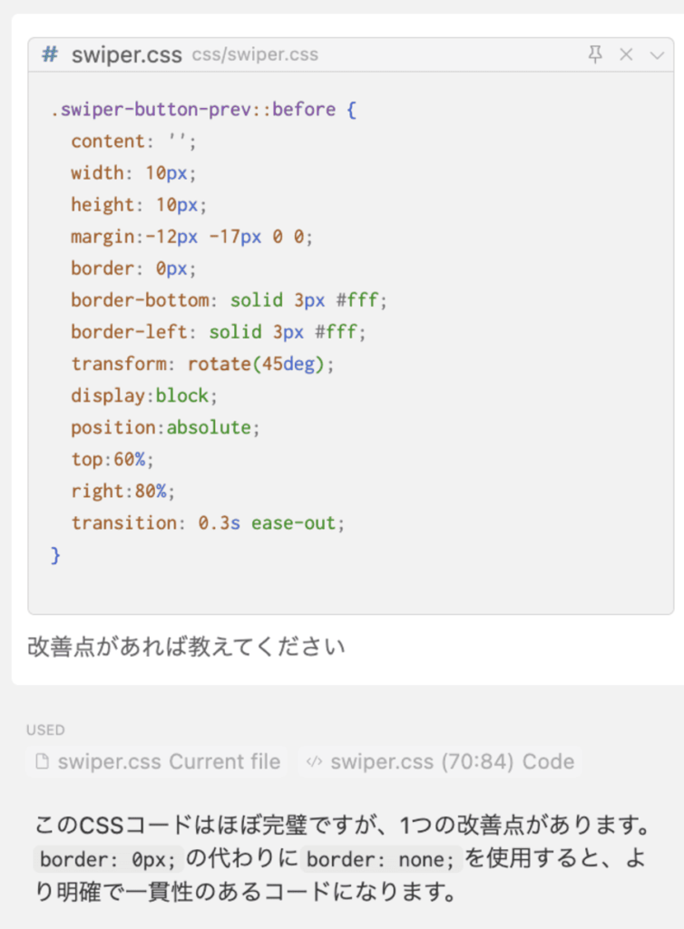
Task: Click the transition: 0.3s ease-out line
Action: tap(208, 523)
